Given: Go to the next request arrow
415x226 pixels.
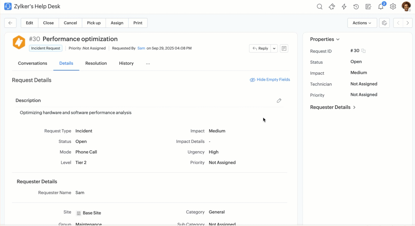Looking at the screenshot, I should pyautogui.click(x=408, y=23).
